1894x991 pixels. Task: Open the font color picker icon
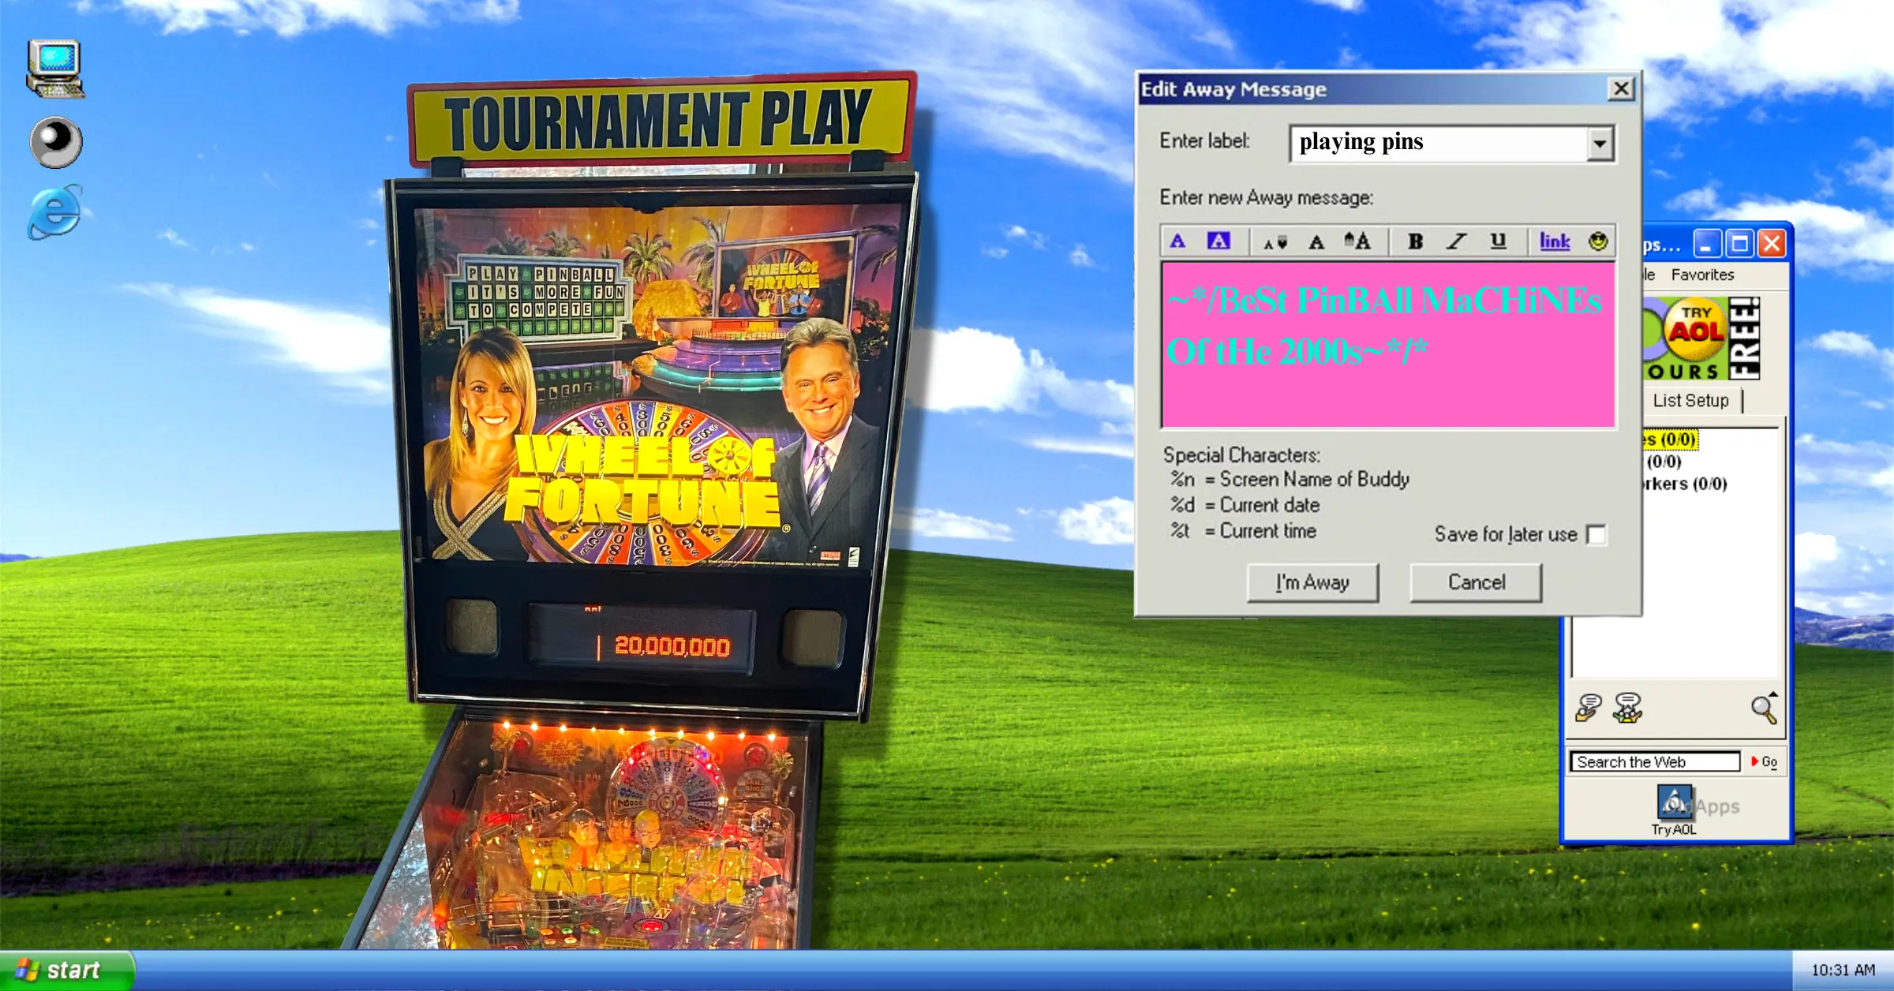(x=1178, y=241)
